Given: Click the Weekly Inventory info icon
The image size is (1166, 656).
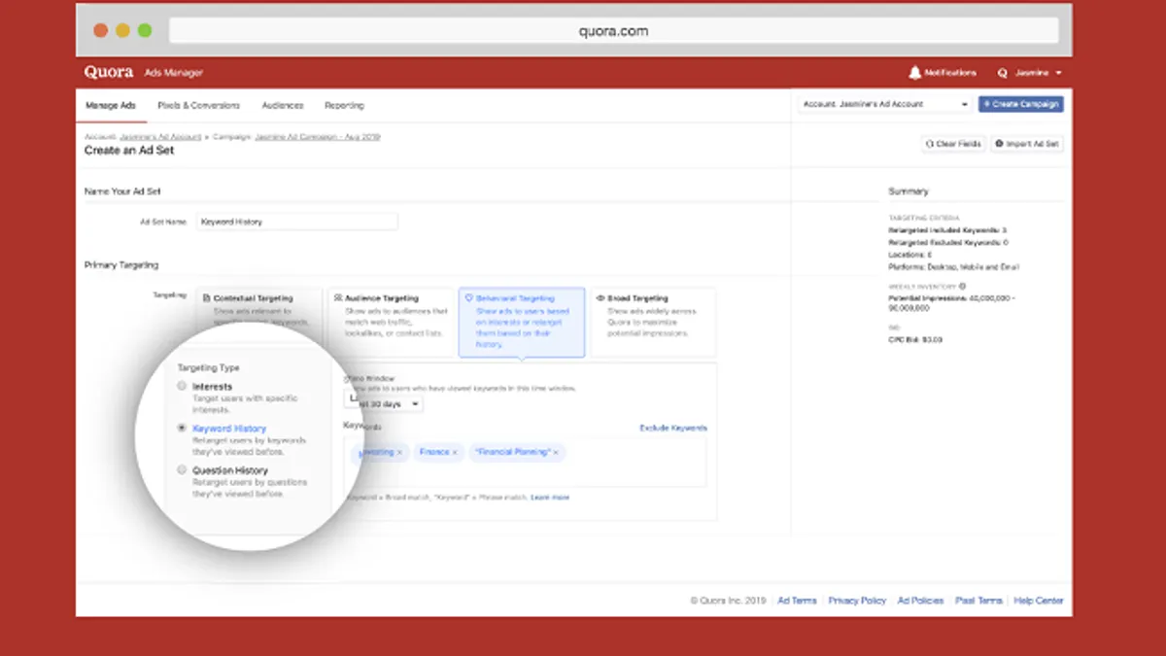Looking at the screenshot, I should 962,287.
